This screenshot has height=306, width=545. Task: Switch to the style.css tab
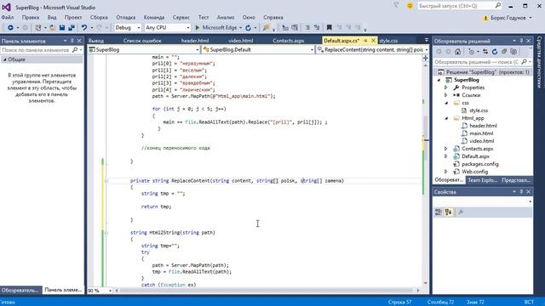pyautogui.click(x=388, y=41)
